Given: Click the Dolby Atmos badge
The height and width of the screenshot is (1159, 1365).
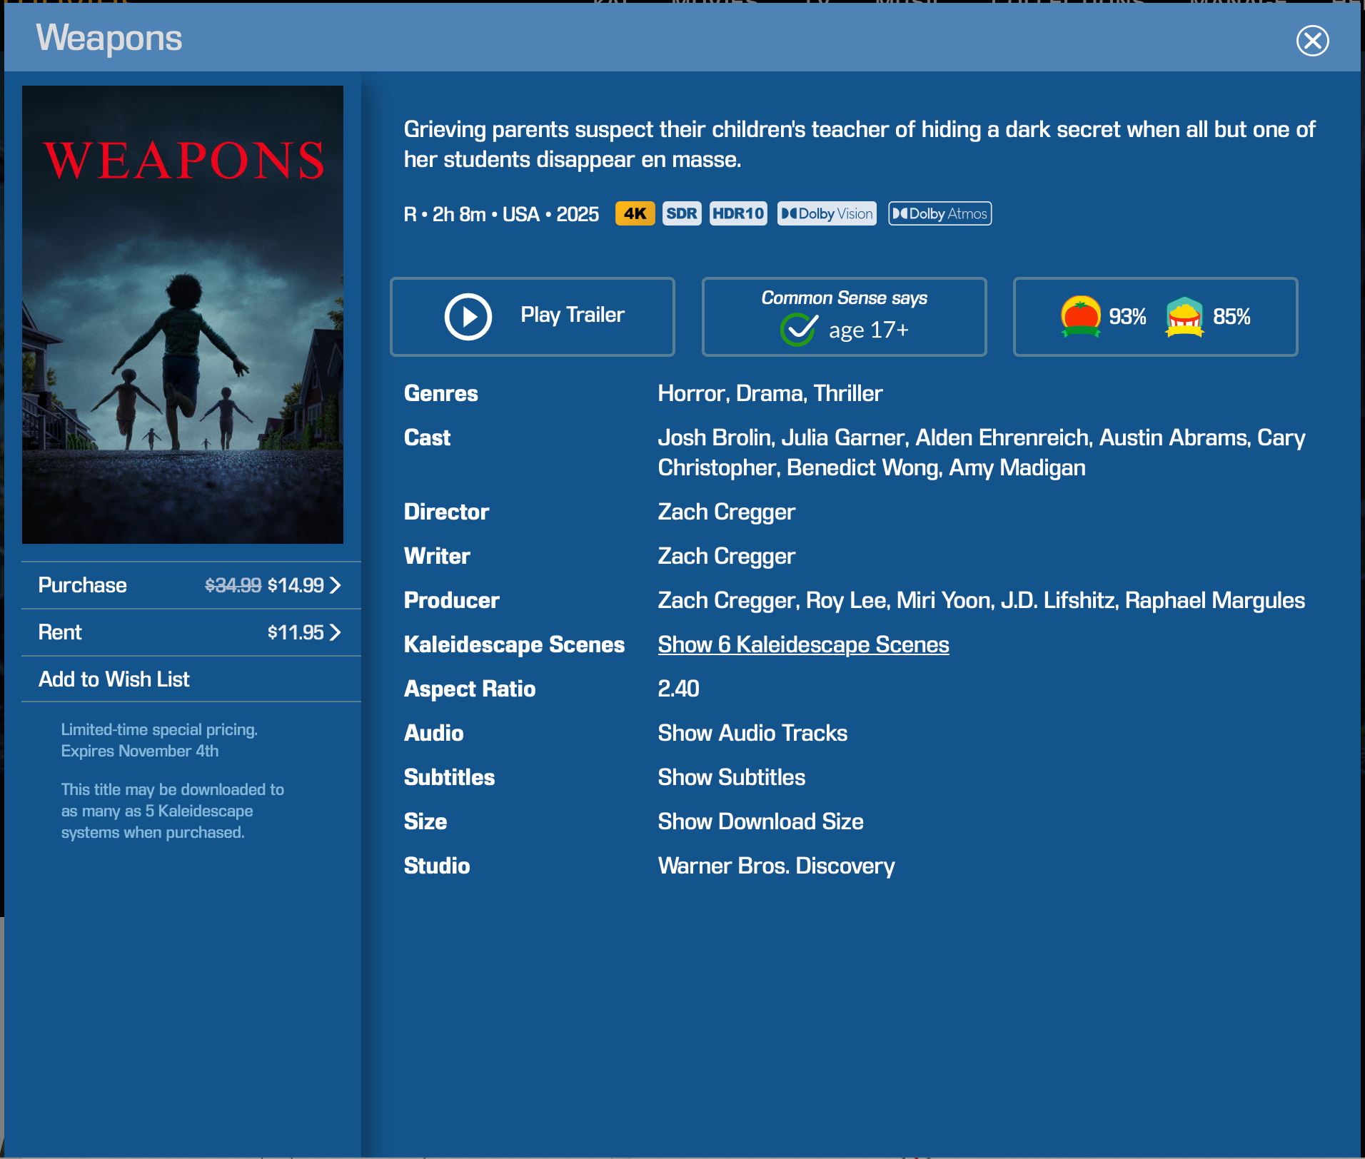Looking at the screenshot, I should click(x=940, y=213).
